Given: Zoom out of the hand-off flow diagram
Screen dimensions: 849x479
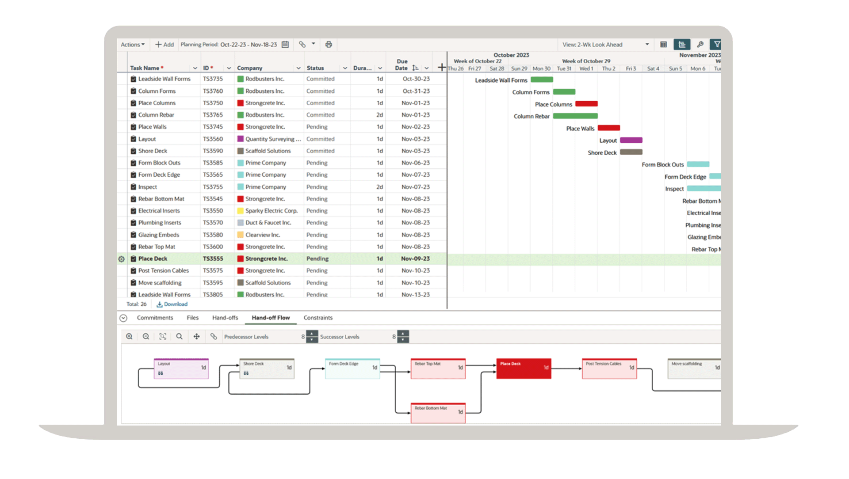Looking at the screenshot, I should (146, 337).
